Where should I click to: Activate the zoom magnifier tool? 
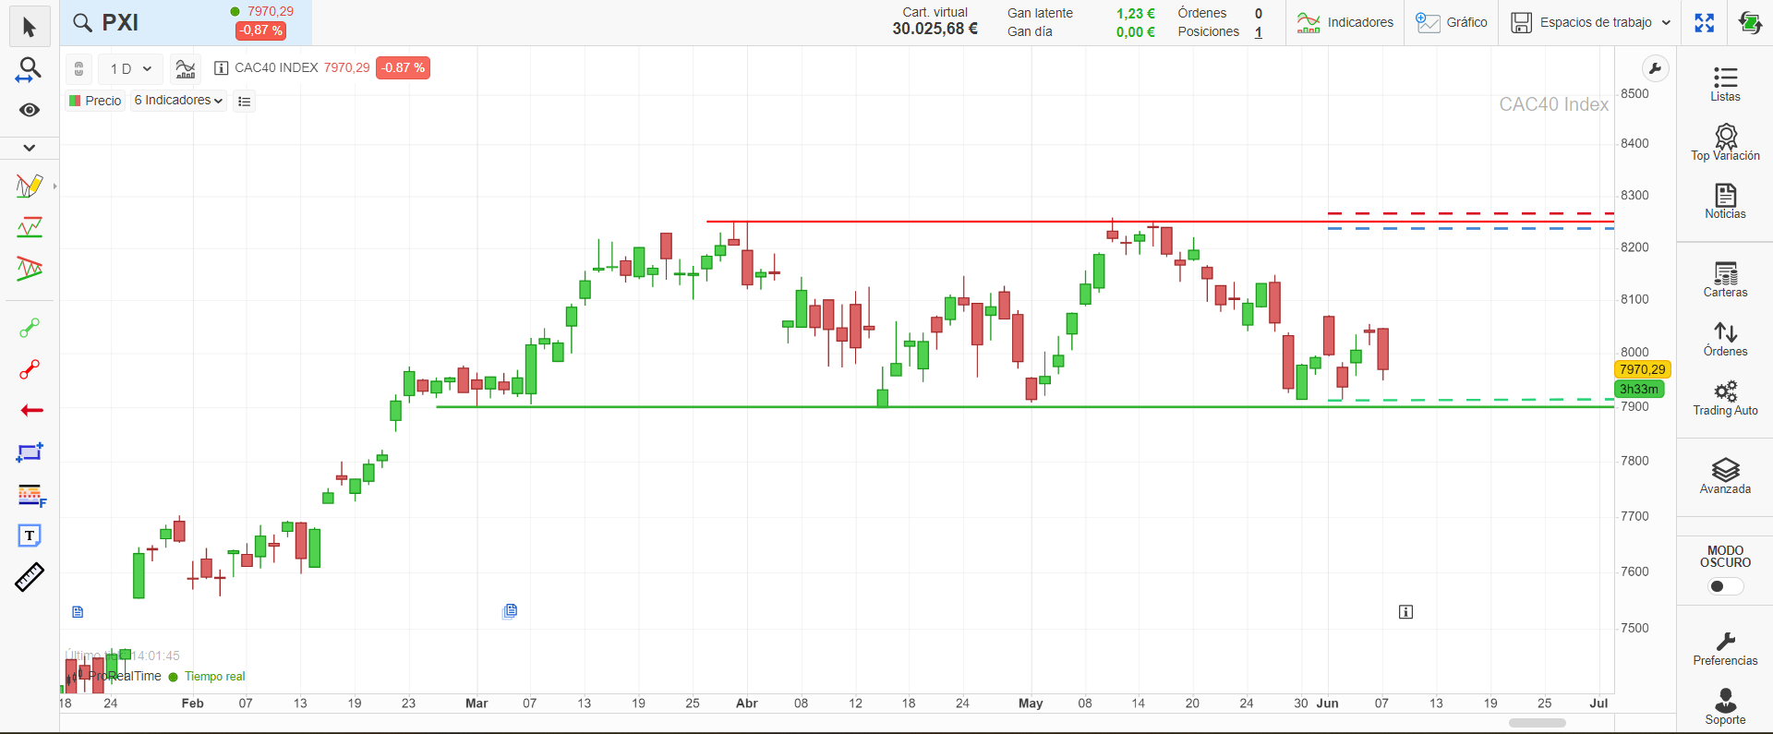[x=30, y=69]
